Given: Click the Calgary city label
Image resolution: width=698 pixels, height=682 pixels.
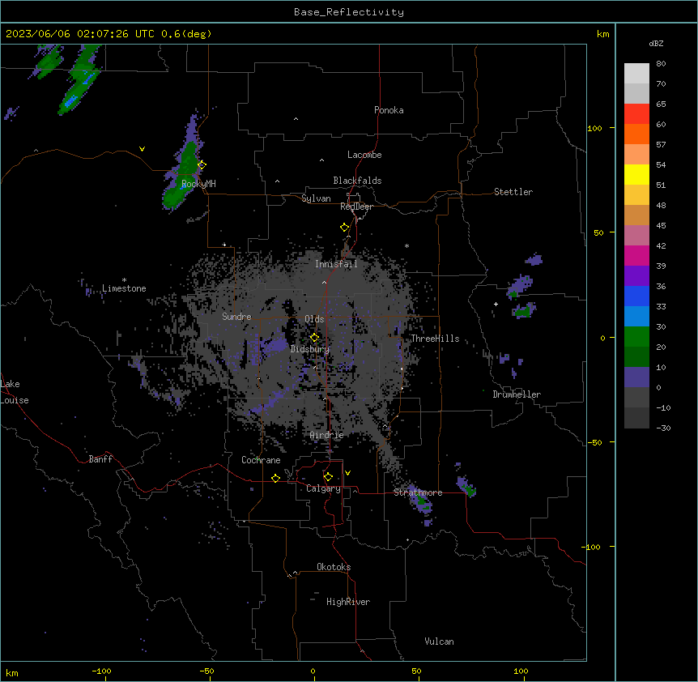Looking at the screenshot, I should point(323,488).
